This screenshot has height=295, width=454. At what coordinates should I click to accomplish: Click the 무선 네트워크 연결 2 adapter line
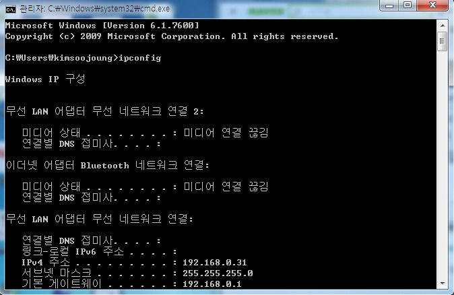tap(105, 111)
